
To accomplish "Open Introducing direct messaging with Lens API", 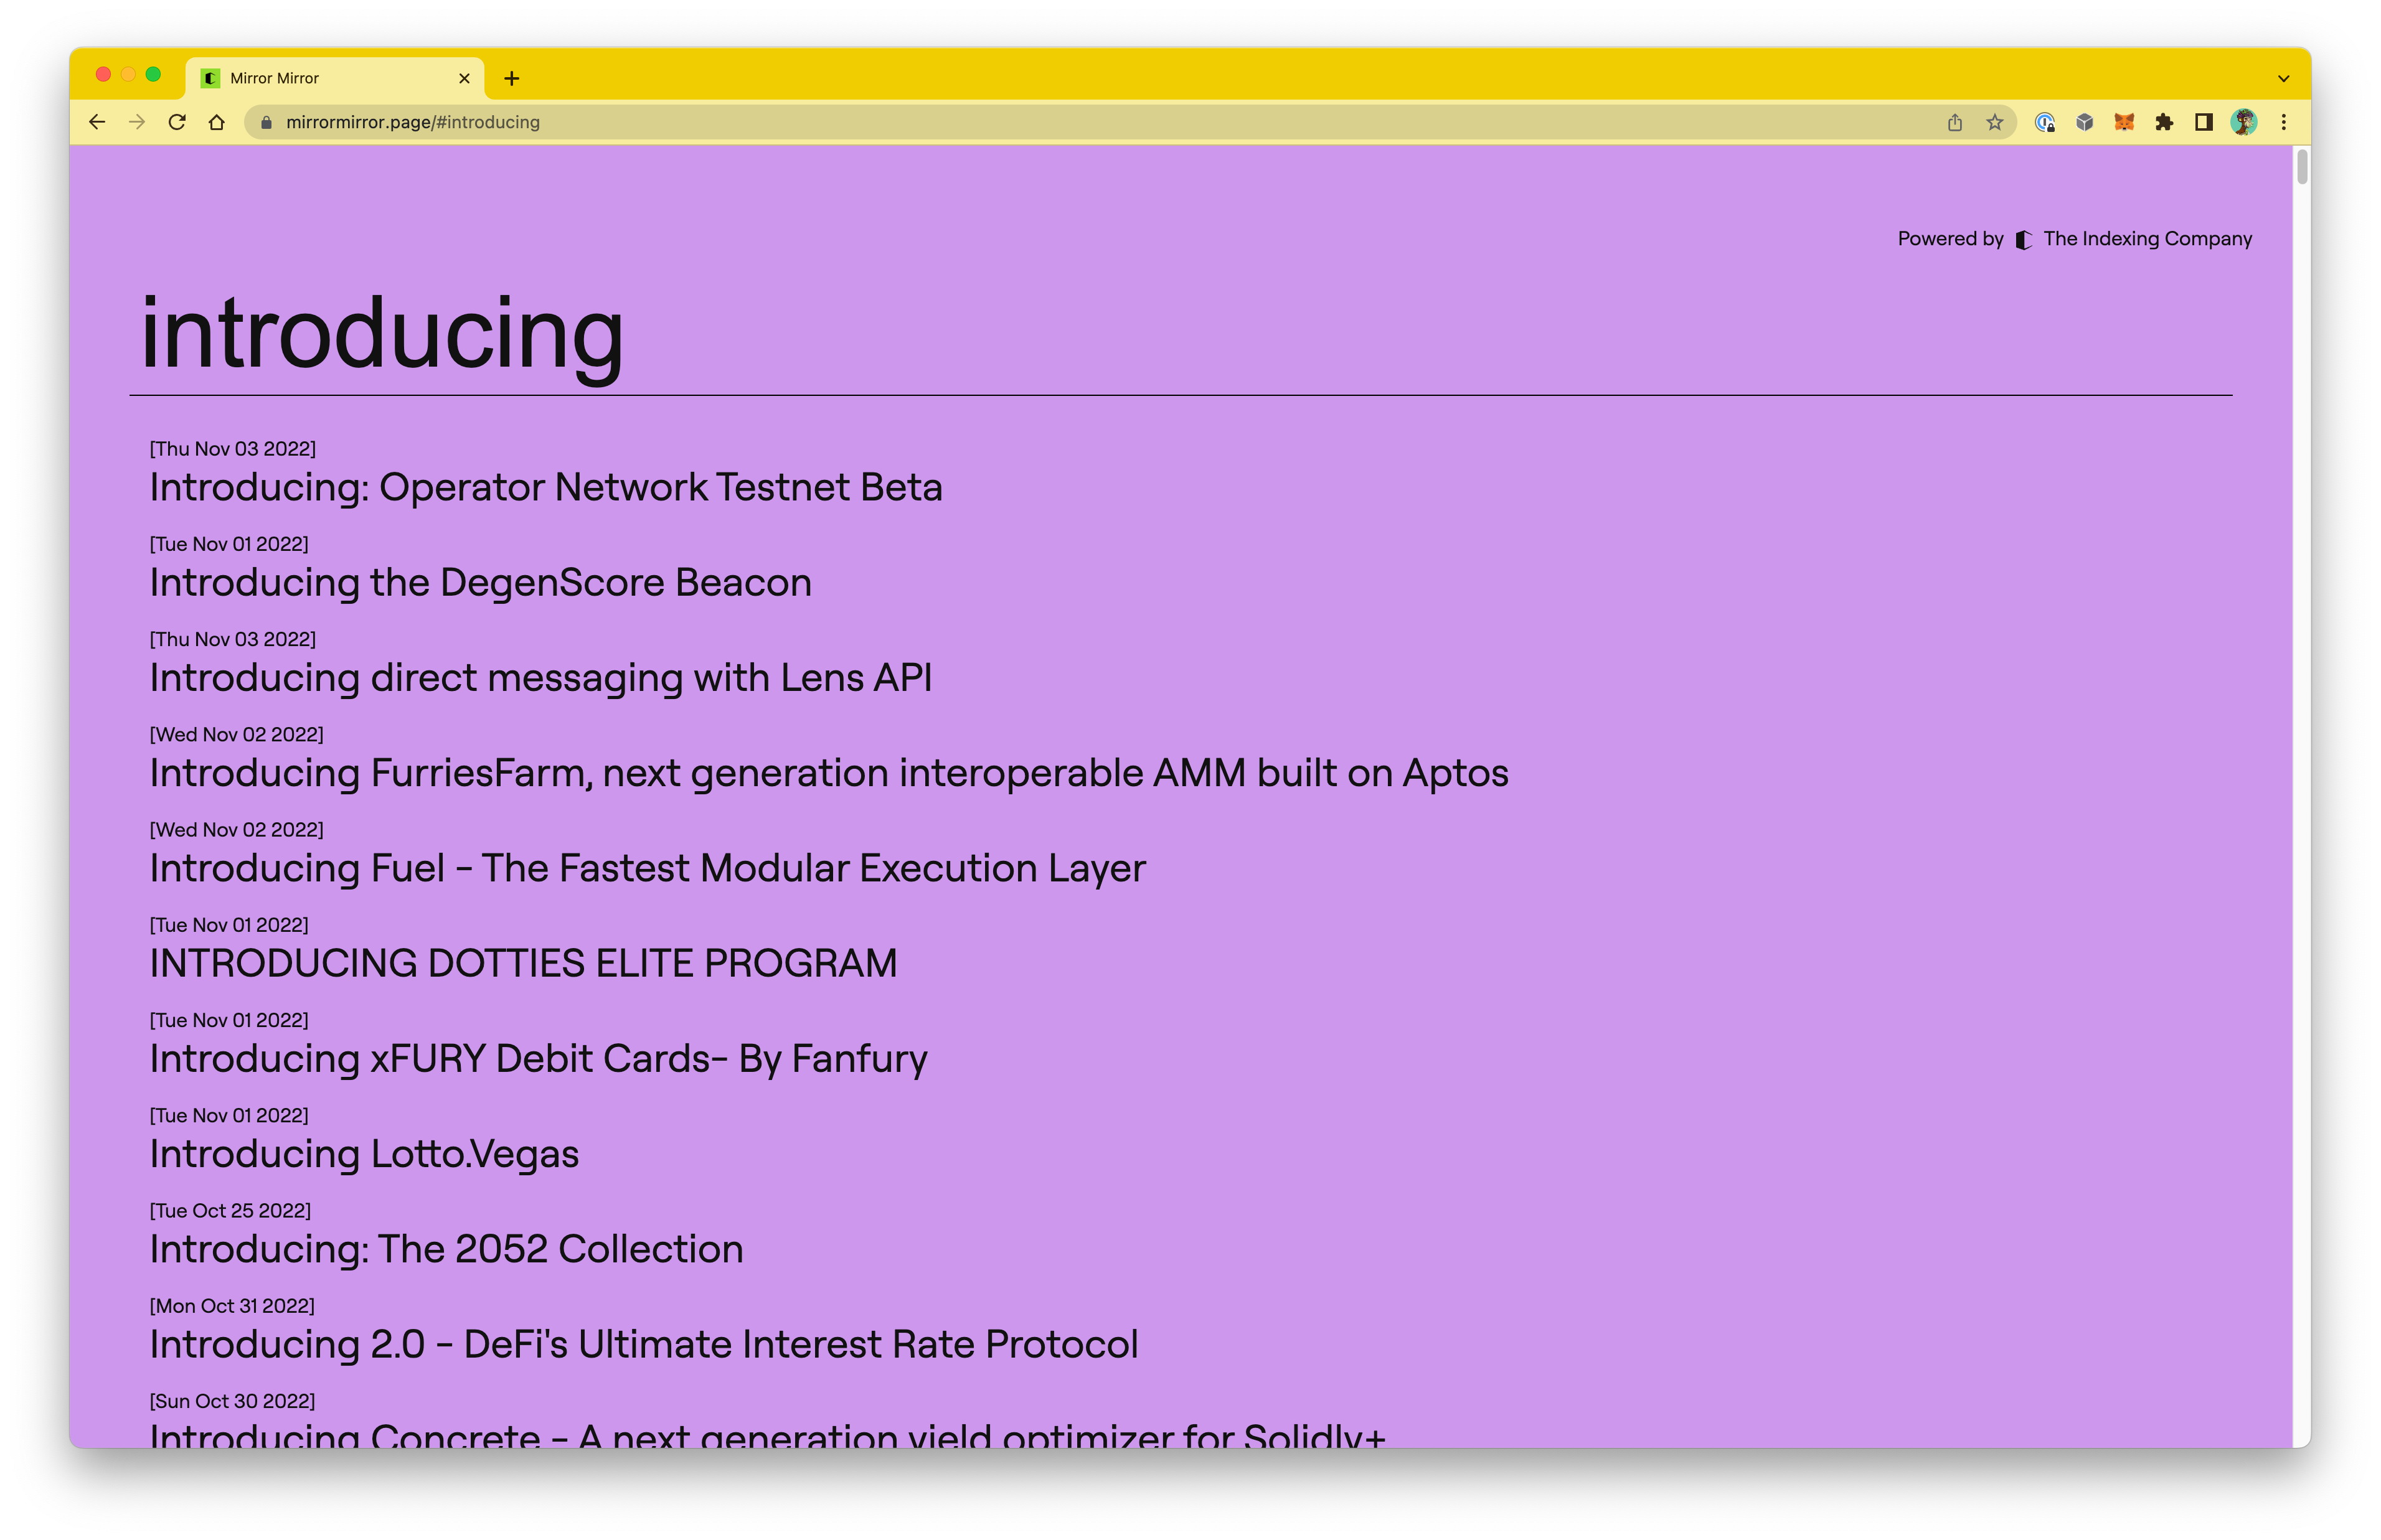I will (x=541, y=677).
